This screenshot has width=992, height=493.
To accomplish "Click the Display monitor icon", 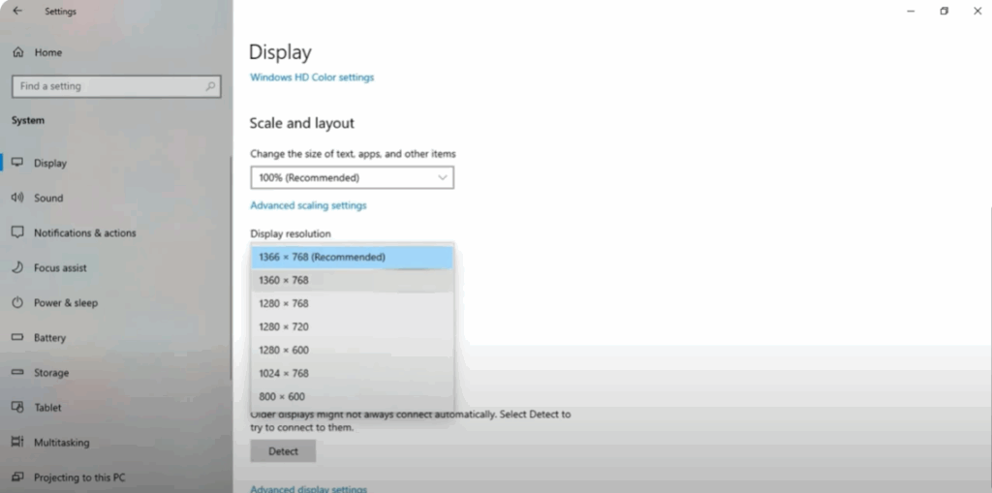I will 17,163.
